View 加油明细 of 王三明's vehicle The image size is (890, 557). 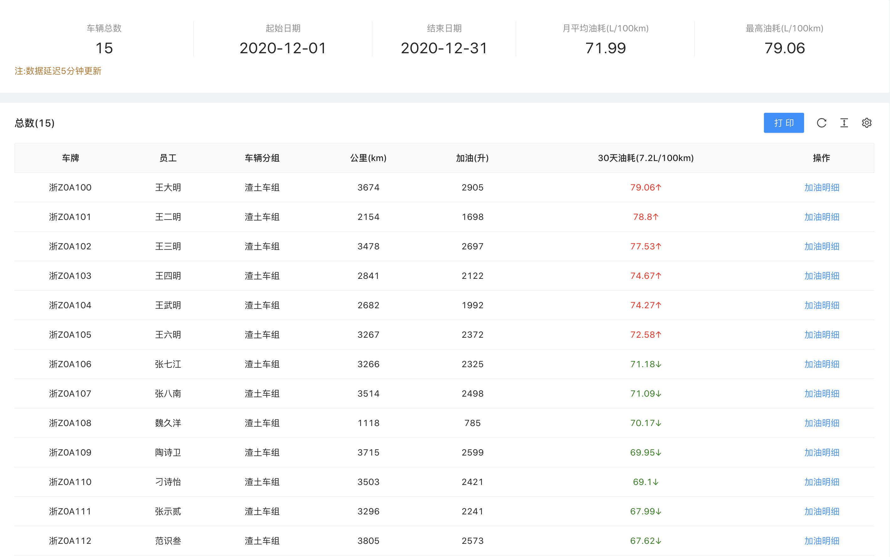821,247
